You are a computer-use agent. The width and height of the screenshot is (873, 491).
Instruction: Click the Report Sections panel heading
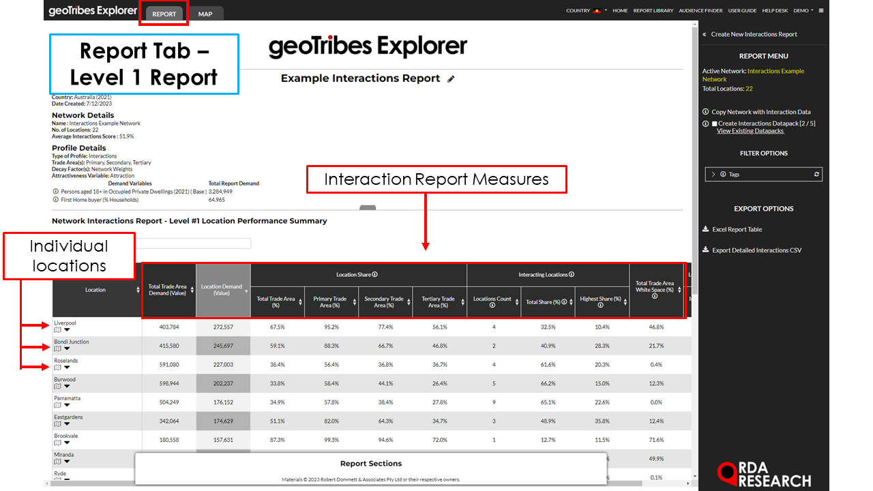pyautogui.click(x=371, y=464)
